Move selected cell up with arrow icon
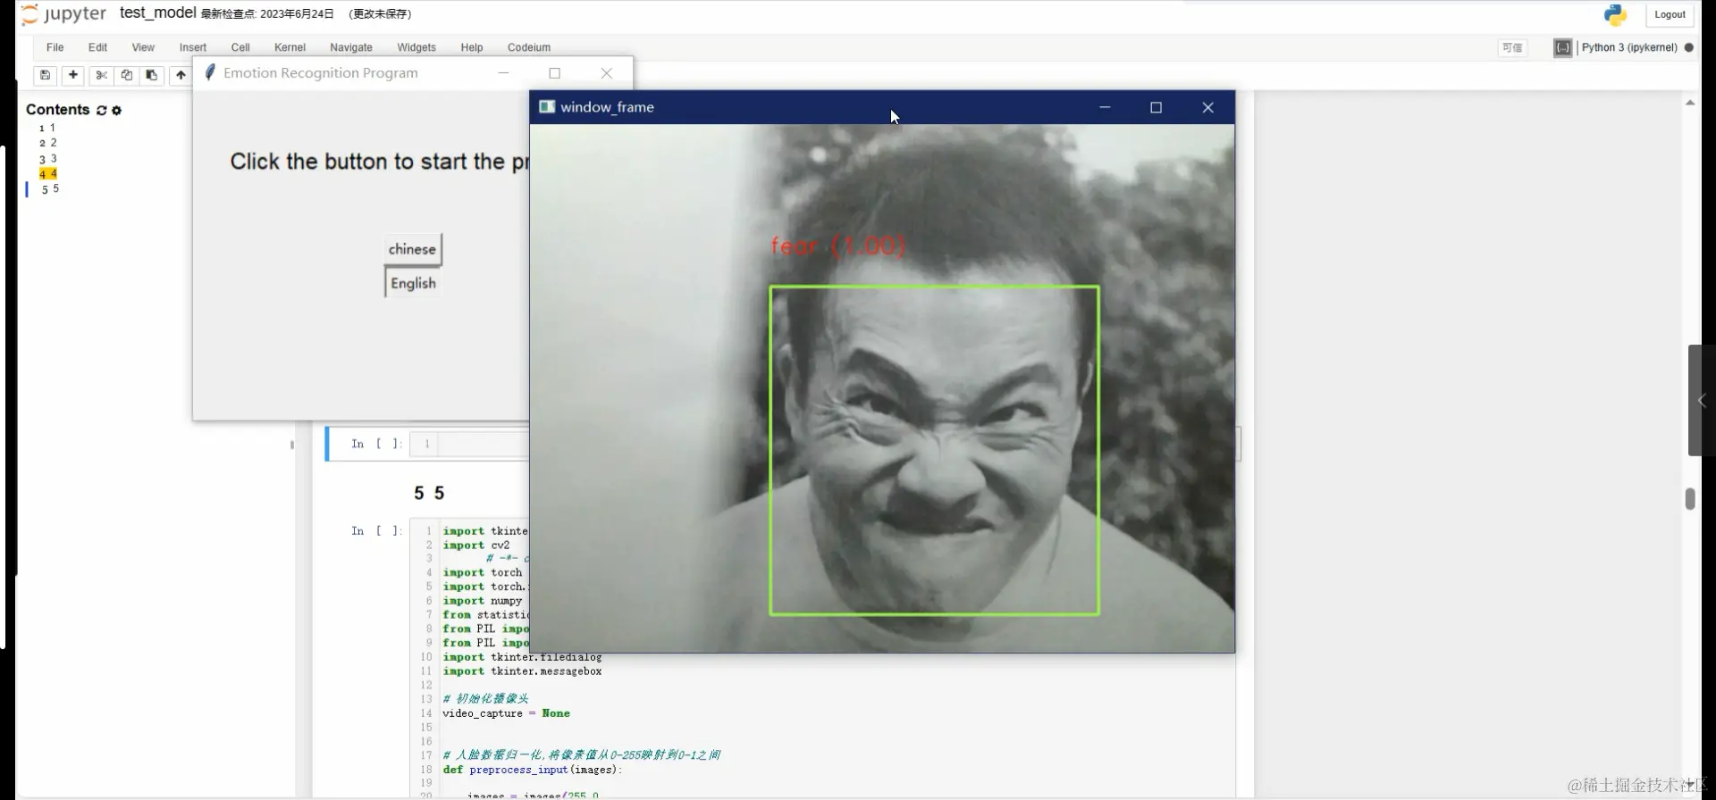The height and width of the screenshot is (800, 1716). [x=181, y=75]
